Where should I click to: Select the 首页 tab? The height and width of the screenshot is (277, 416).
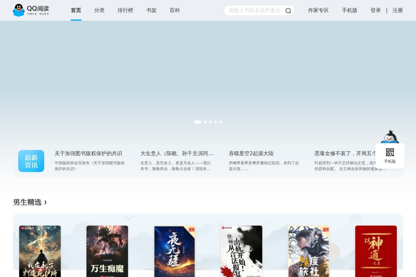(x=76, y=10)
